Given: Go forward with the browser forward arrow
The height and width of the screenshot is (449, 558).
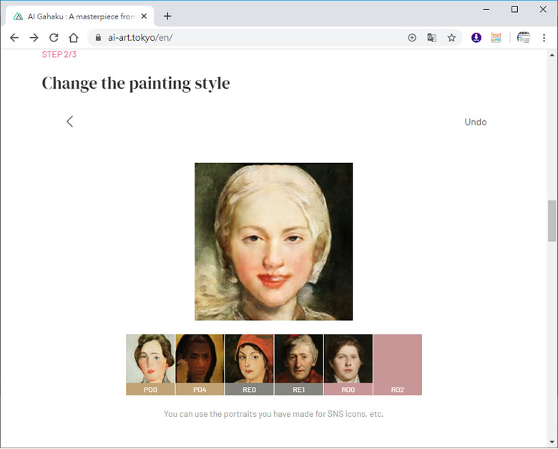Looking at the screenshot, I should tap(34, 38).
